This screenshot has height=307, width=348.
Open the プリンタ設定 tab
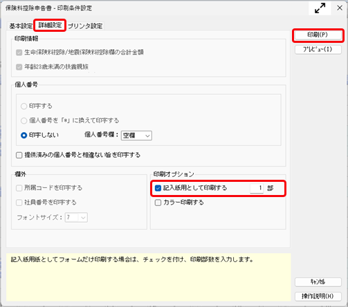tap(85, 26)
